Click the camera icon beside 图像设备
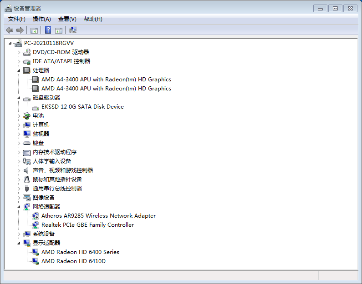 pyautogui.click(x=27, y=198)
